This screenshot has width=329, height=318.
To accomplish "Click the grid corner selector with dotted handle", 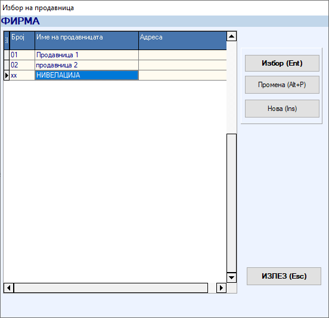I will [7, 41].
